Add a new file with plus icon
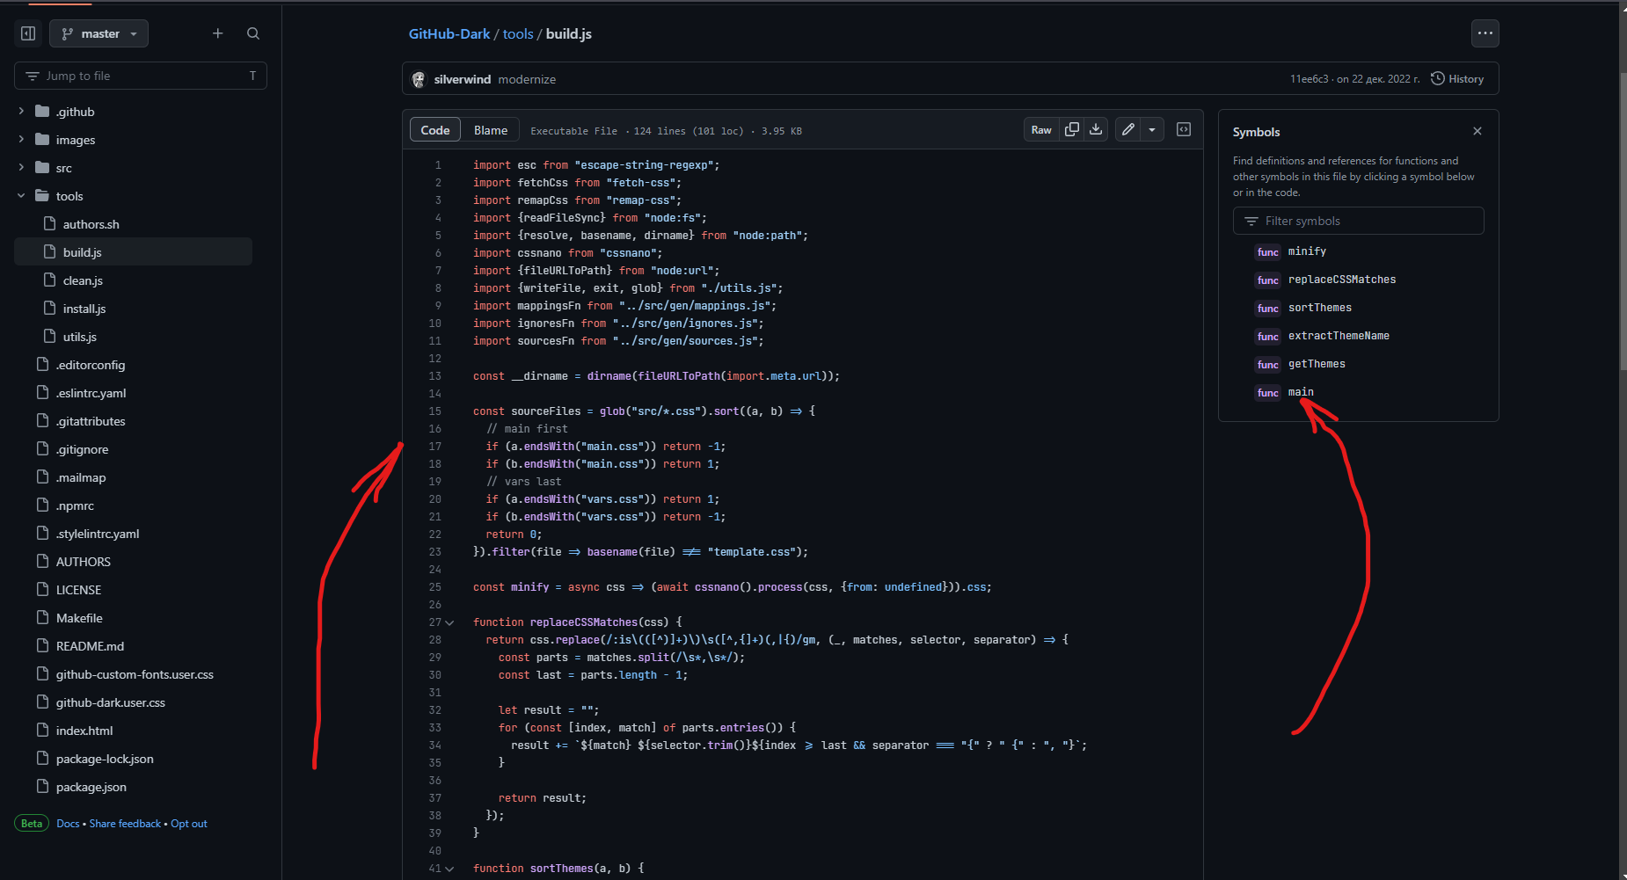 218,33
